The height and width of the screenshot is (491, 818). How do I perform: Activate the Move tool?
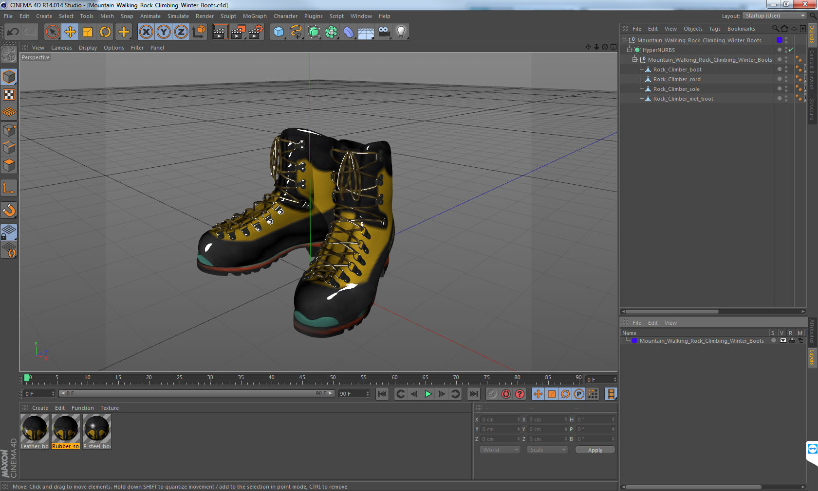[70, 32]
